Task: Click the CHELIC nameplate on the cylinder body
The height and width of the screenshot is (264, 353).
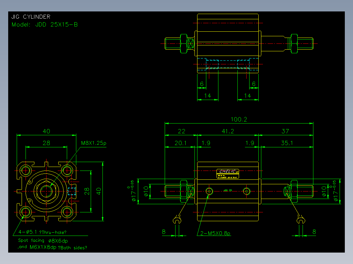Action: pyautogui.click(x=228, y=174)
